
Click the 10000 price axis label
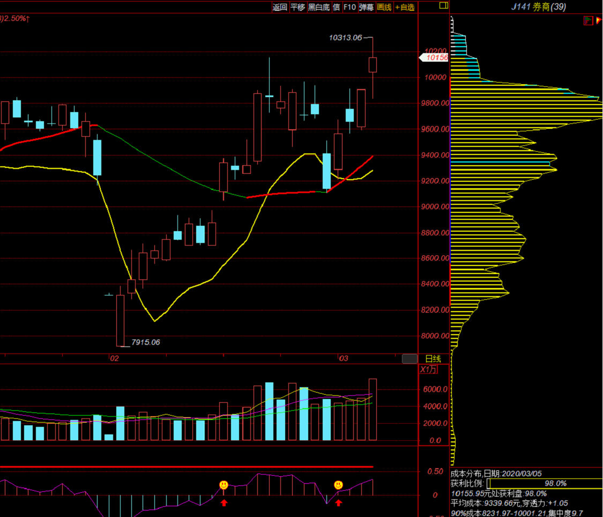tap(435, 77)
